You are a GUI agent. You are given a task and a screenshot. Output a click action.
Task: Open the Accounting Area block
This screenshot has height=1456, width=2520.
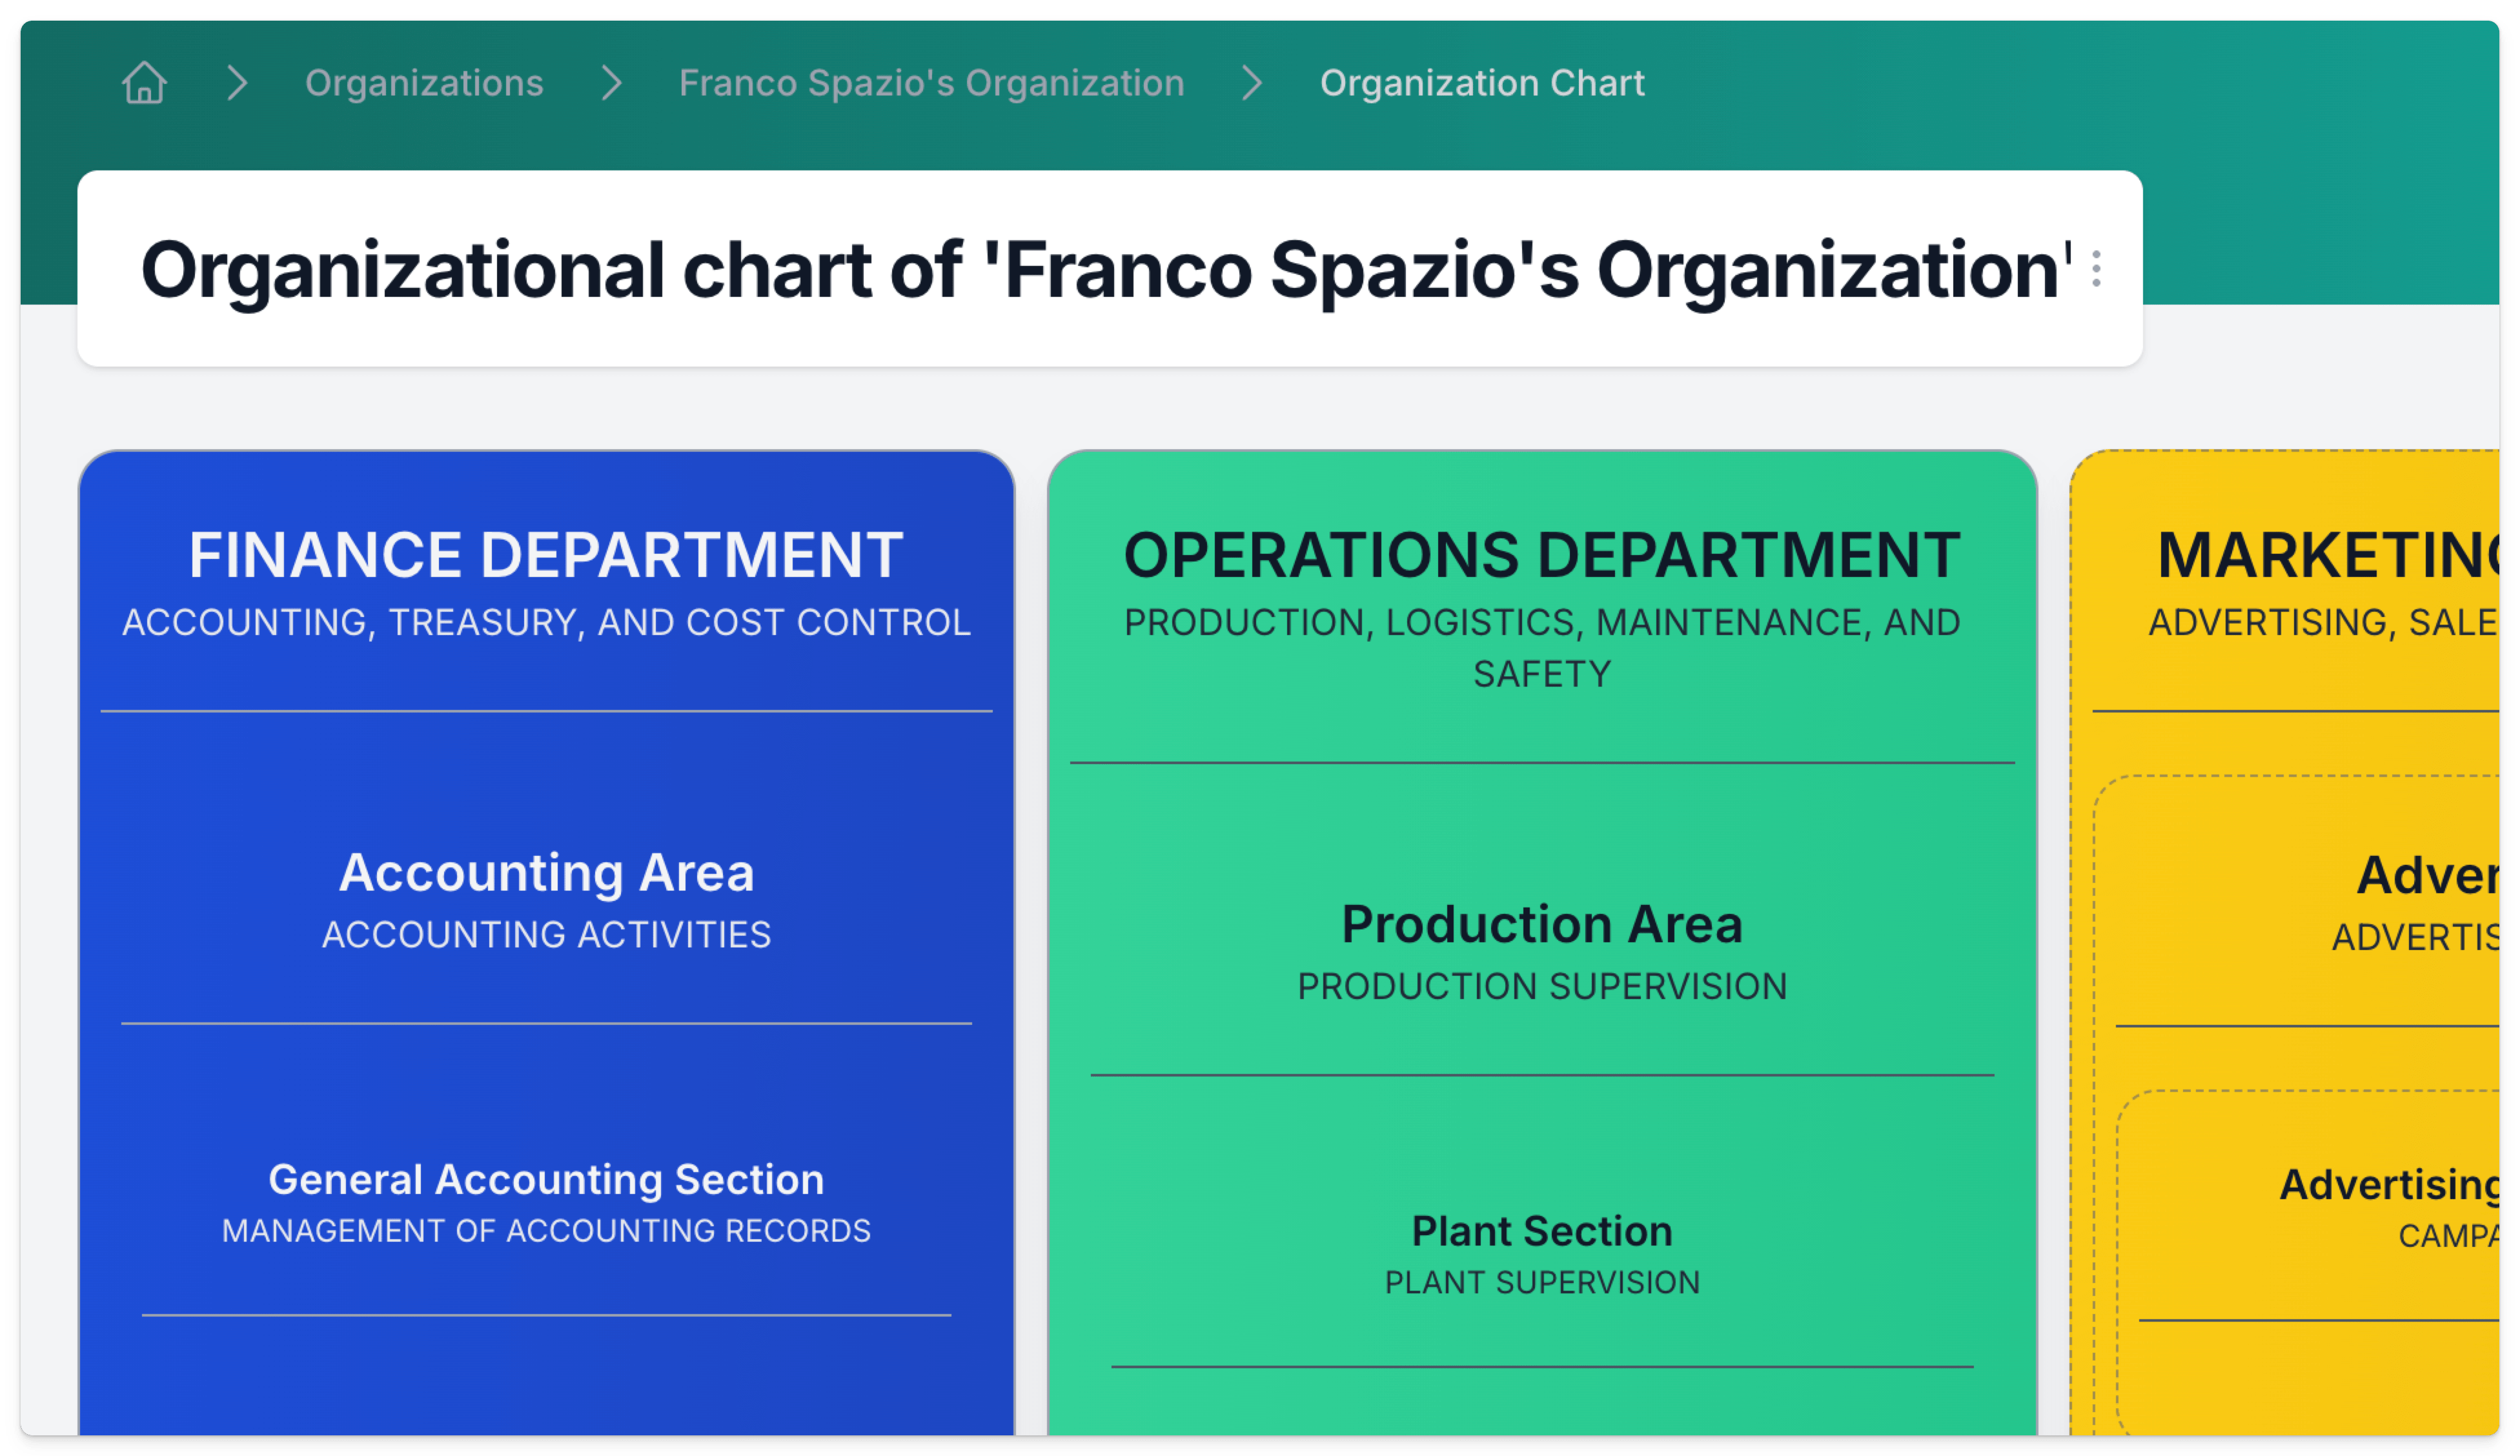546,873
